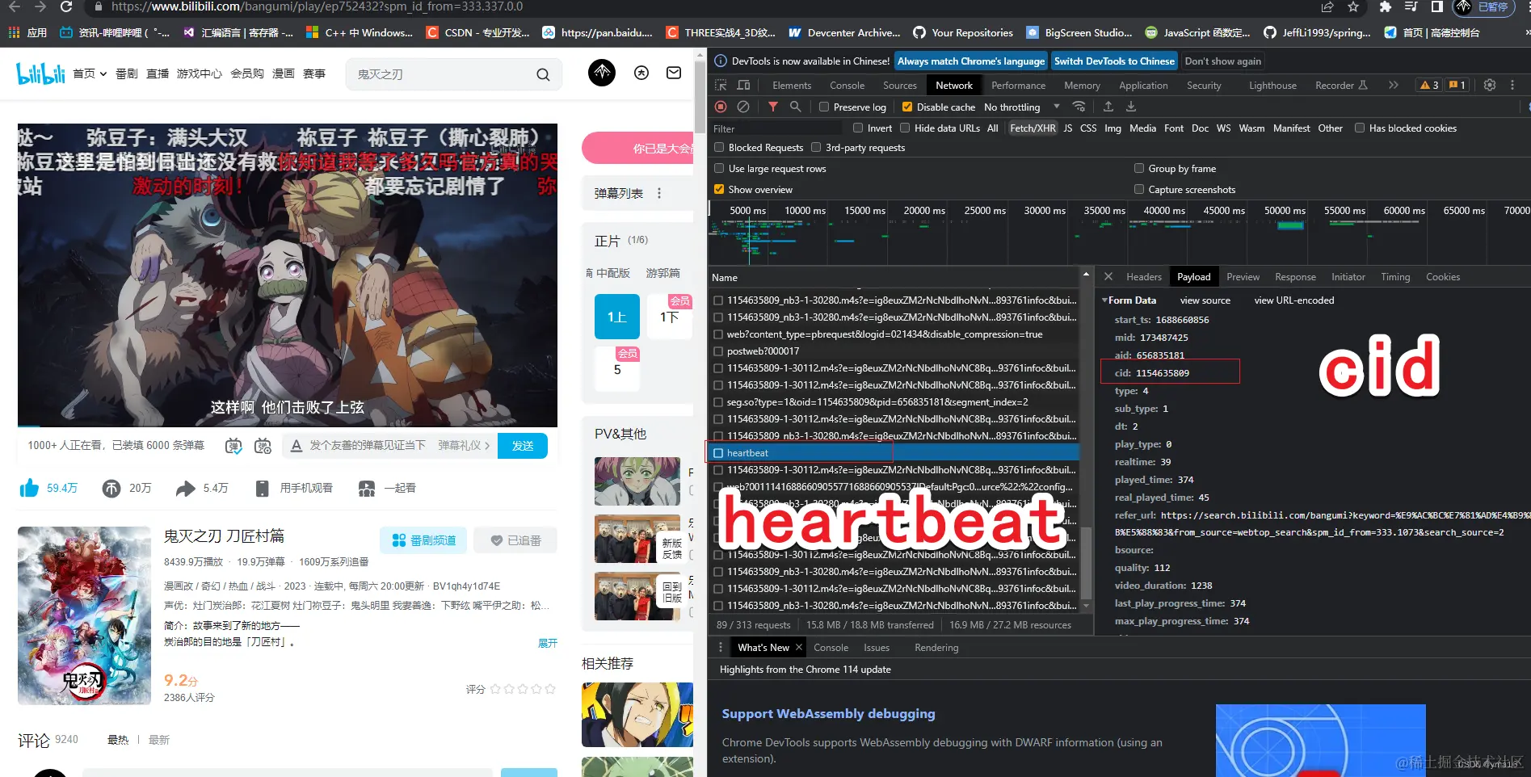Uncheck Show overview checkbox

point(719,189)
